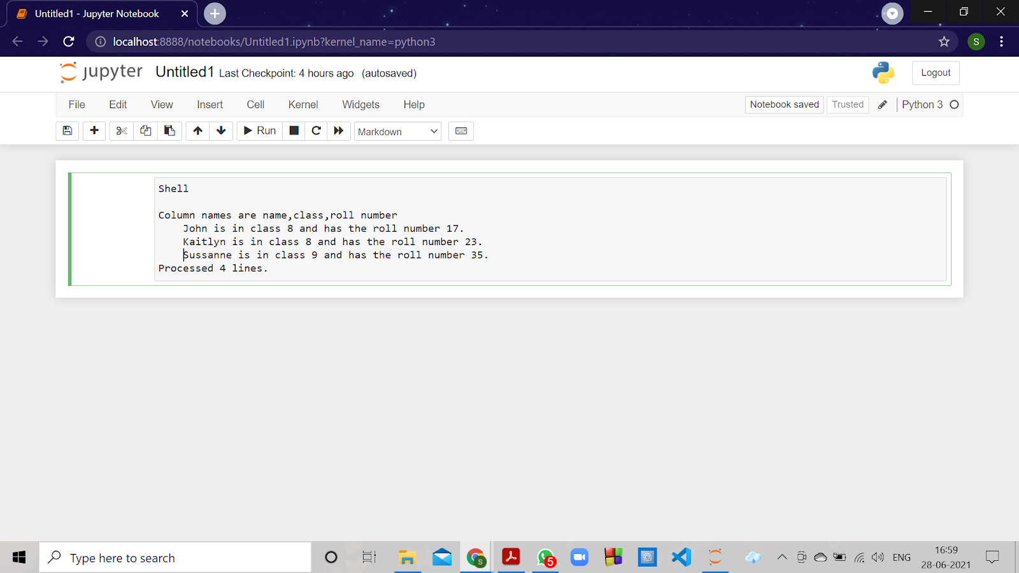This screenshot has width=1019, height=573.
Task: Interrupt the kernel with stop icon
Action: click(x=294, y=131)
